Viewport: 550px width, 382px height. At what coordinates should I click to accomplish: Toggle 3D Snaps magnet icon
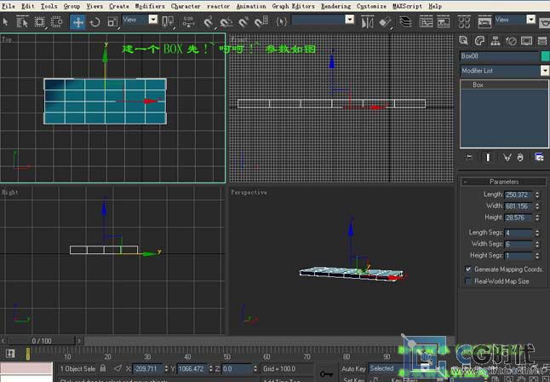(x=209, y=22)
